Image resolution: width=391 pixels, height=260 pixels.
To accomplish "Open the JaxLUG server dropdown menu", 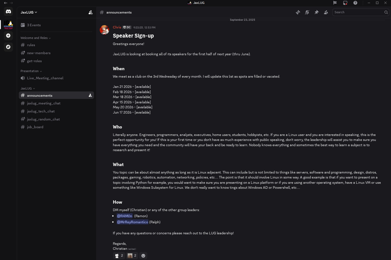I will [x=29, y=12].
